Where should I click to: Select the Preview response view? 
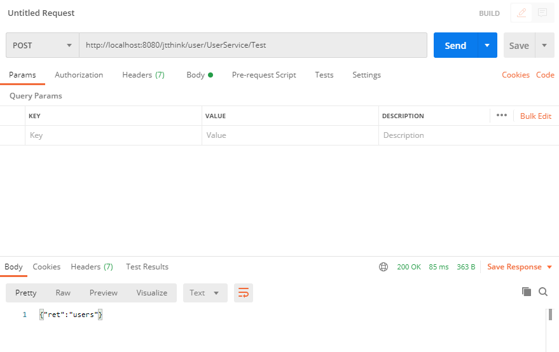click(104, 293)
